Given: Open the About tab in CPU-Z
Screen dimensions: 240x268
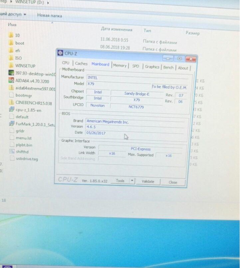Looking at the screenshot, I should (183, 68).
